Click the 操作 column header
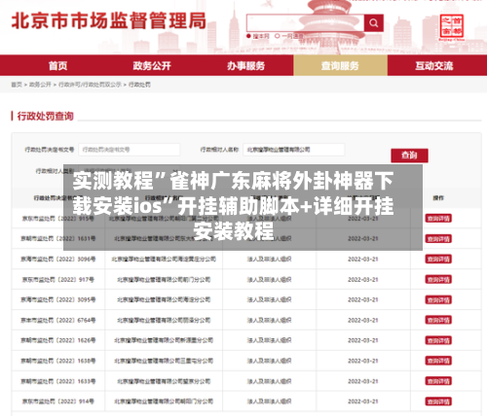Image resolution: width=487 pixels, height=416 pixels. (x=438, y=197)
